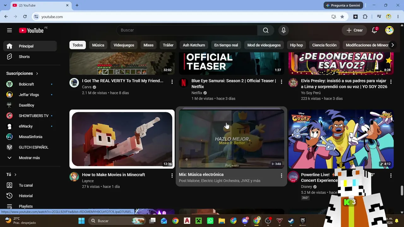The height and width of the screenshot is (227, 404).
Task: Open the Chrome three-dot menu
Action: click(x=398, y=17)
